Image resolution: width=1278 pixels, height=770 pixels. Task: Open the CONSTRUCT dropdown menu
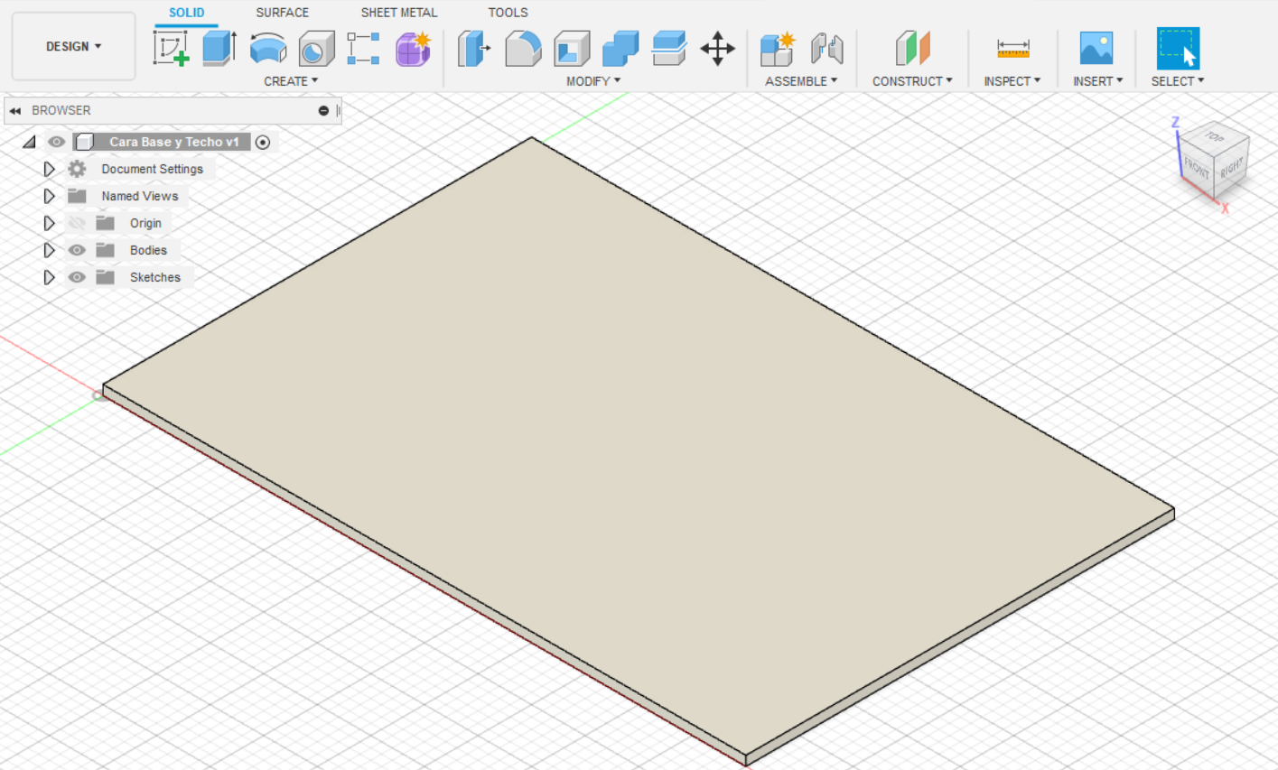[912, 81]
